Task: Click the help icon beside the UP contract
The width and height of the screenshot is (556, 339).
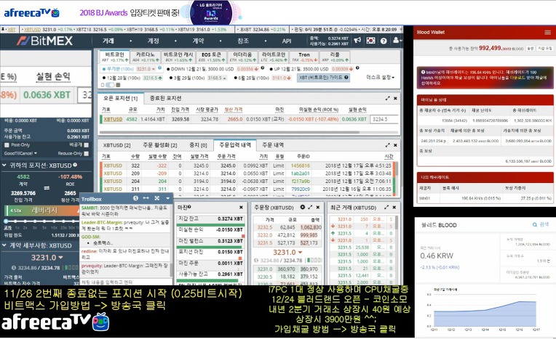Action: click(x=357, y=68)
